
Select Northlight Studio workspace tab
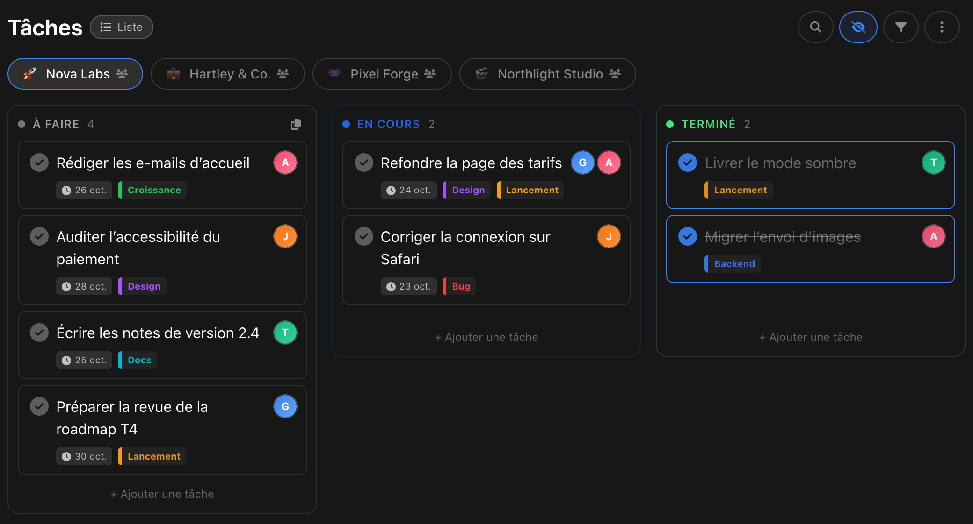click(x=547, y=74)
